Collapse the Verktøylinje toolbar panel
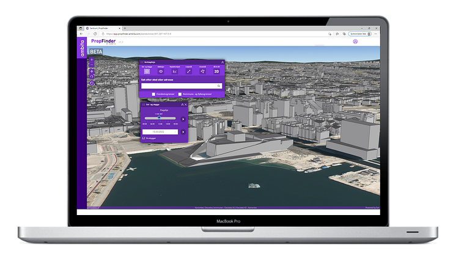The height and width of the screenshot is (256, 456). click(222, 62)
